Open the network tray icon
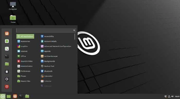 [x=169, y=96]
